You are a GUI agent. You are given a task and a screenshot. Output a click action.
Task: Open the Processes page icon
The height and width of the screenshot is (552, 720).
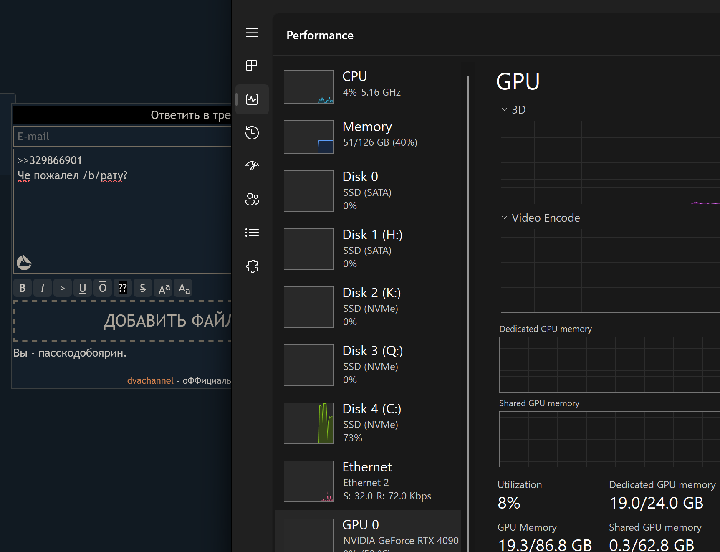point(252,66)
